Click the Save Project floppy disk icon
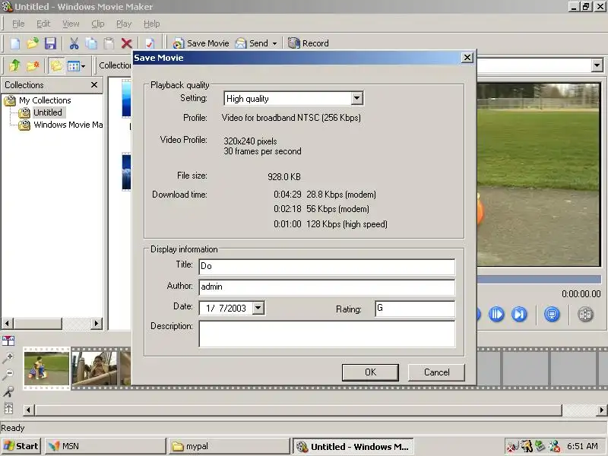 (x=50, y=43)
